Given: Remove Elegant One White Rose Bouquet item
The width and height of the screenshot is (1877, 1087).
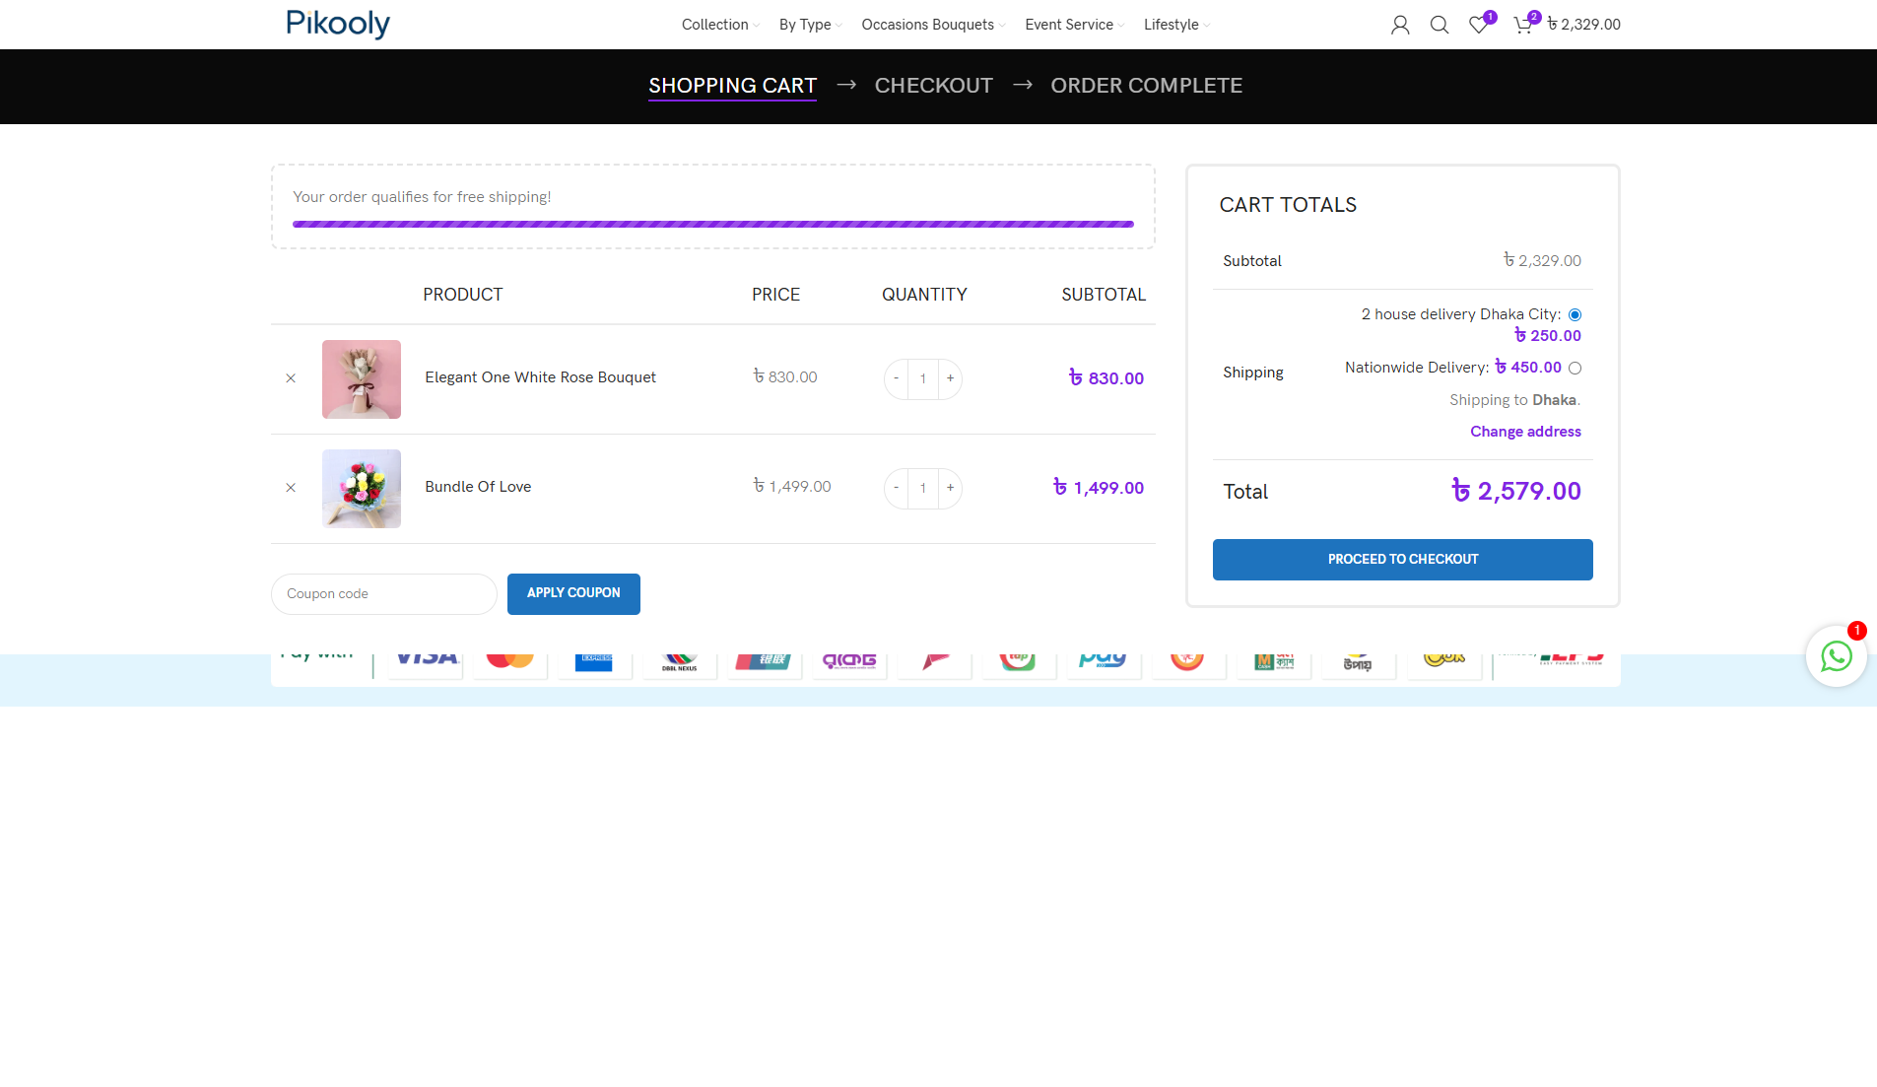Looking at the screenshot, I should 291,378.
